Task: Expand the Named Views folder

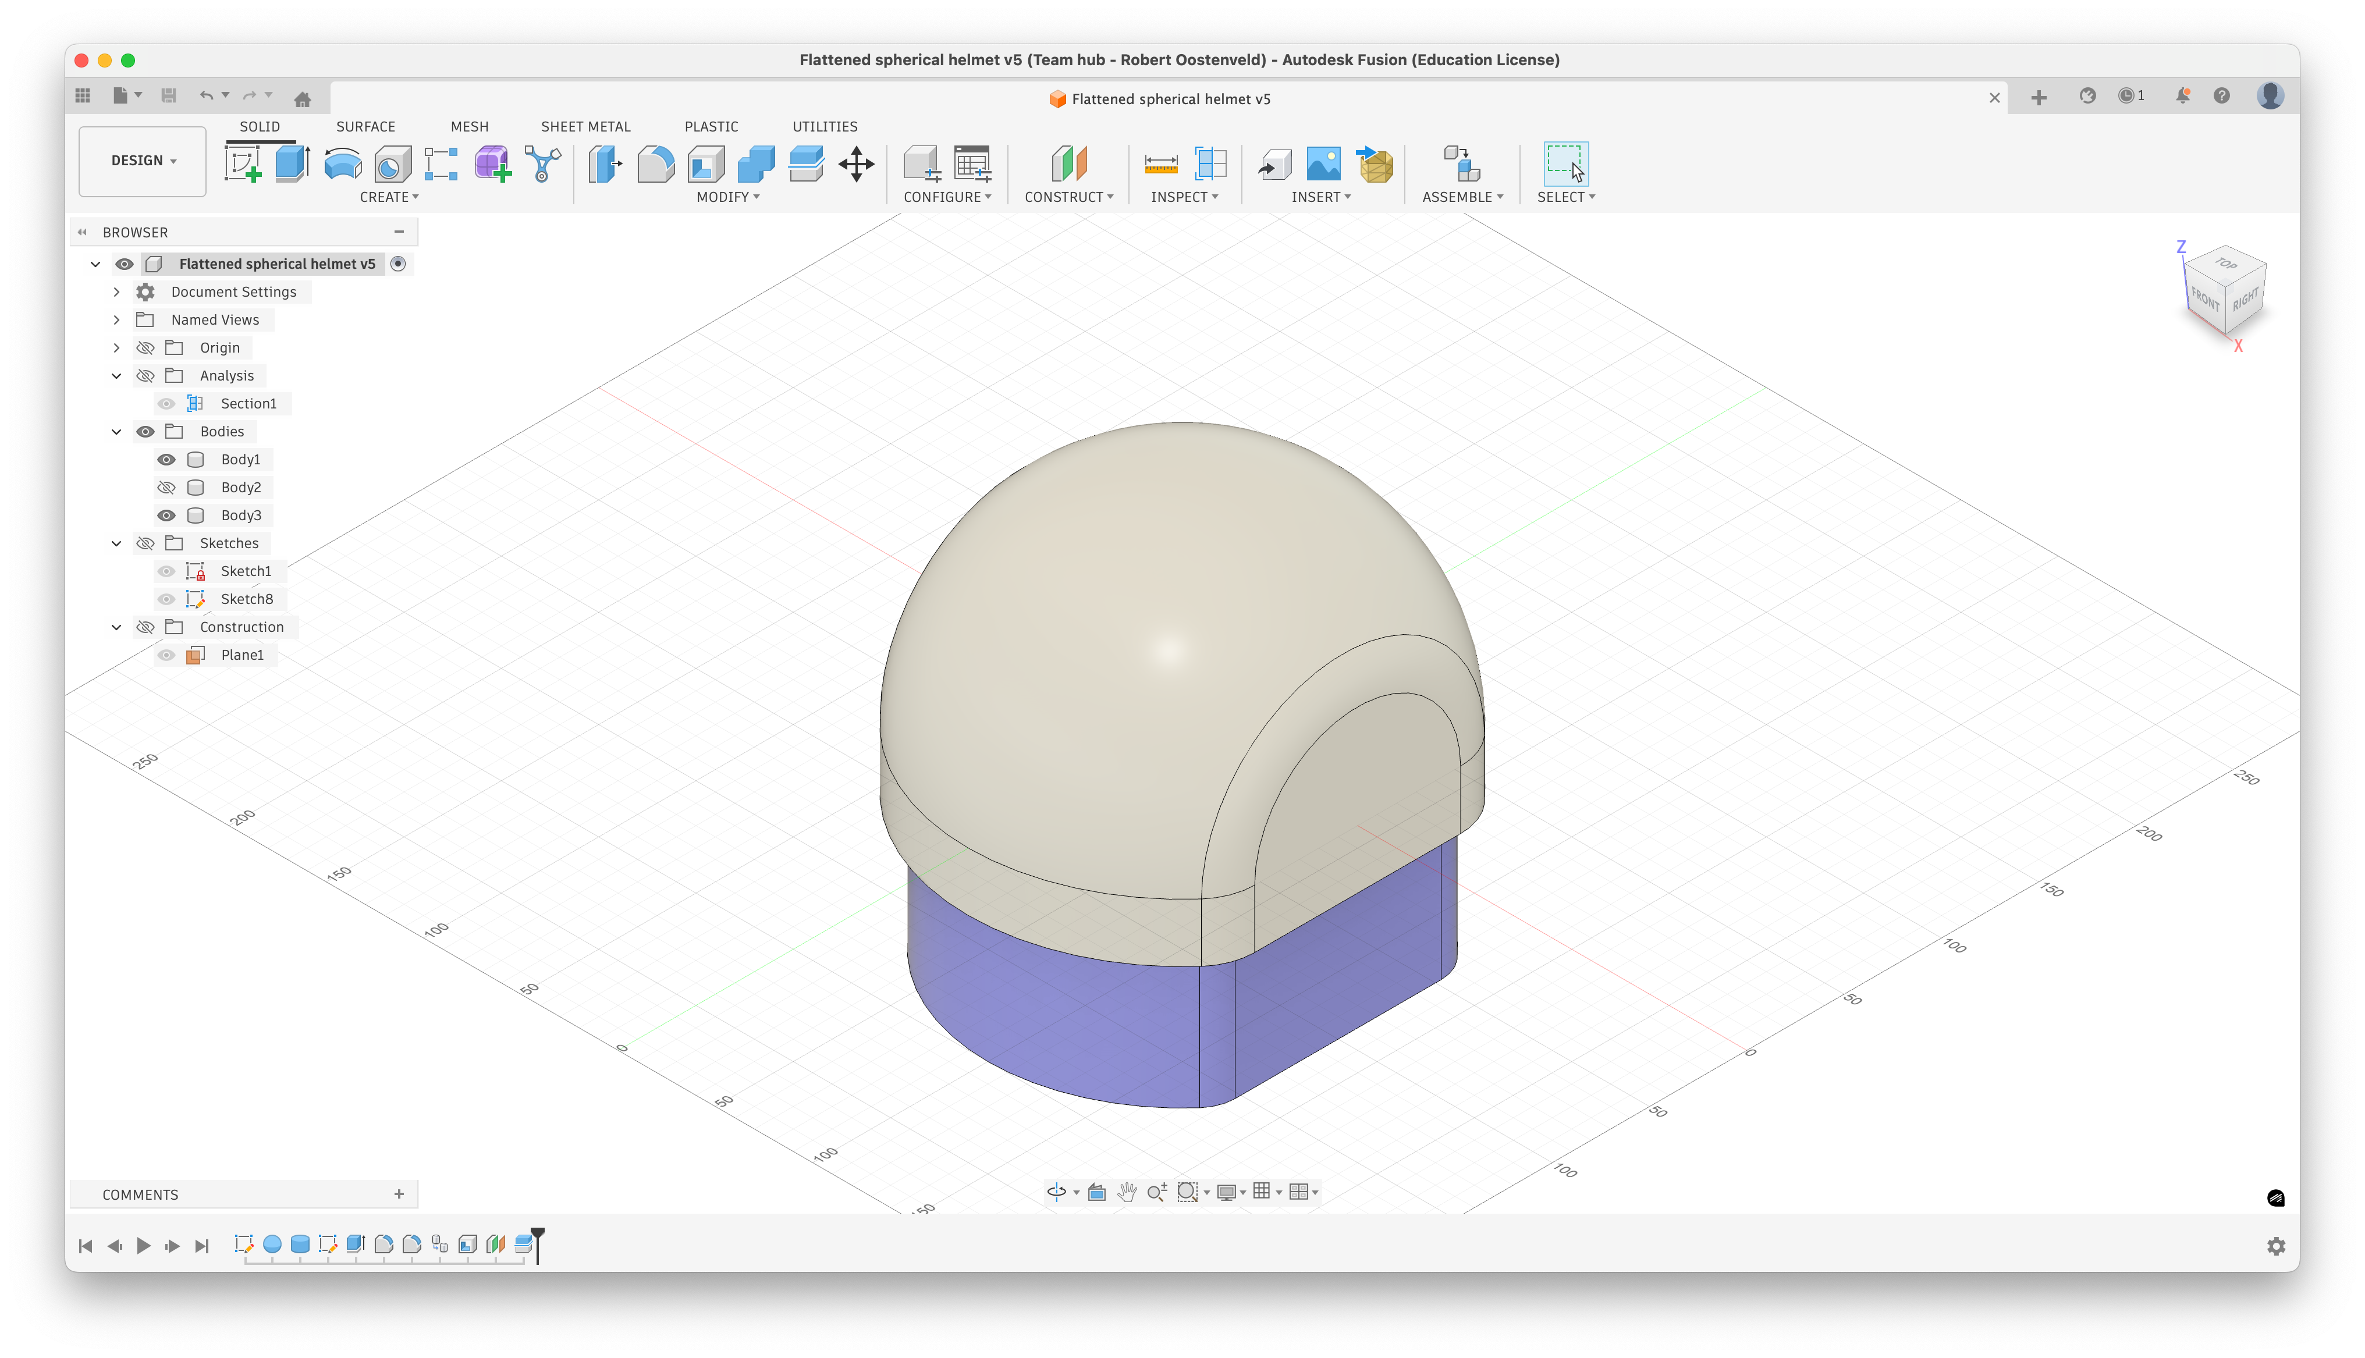Action: [x=116, y=320]
